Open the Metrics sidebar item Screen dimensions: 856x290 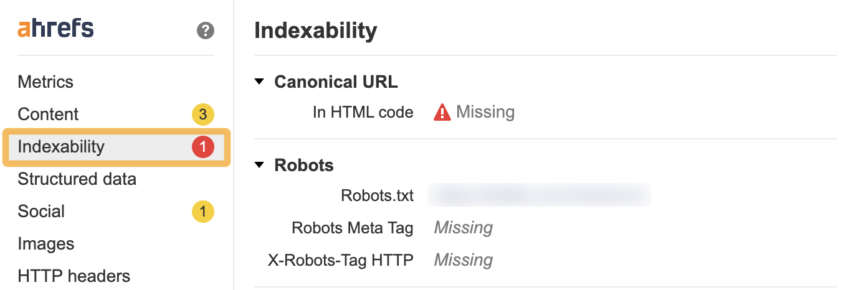tap(45, 82)
